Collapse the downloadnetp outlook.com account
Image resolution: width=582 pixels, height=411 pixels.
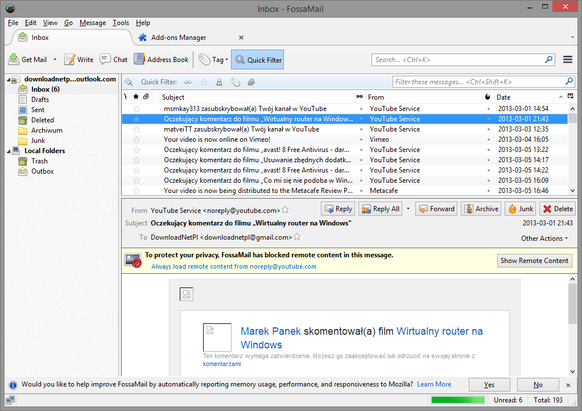9,80
